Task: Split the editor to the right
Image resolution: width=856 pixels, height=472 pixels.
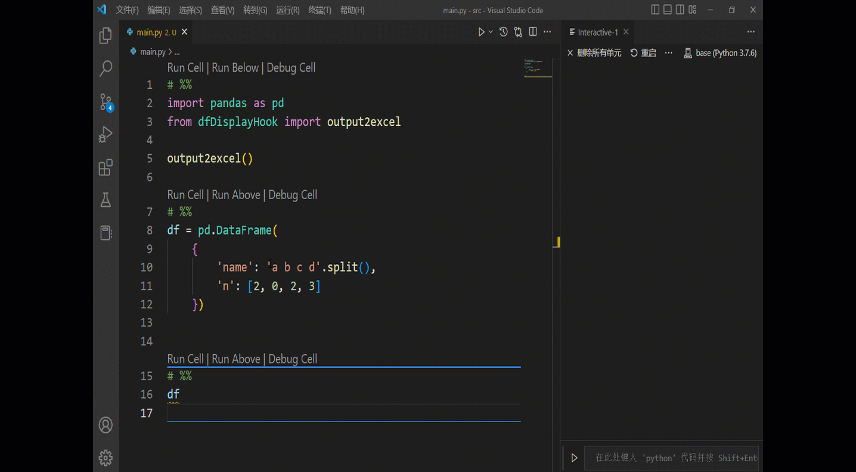Action: (x=532, y=32)
